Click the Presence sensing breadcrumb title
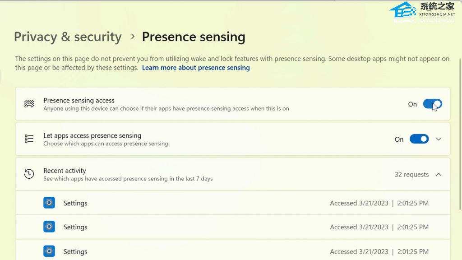 194,37
